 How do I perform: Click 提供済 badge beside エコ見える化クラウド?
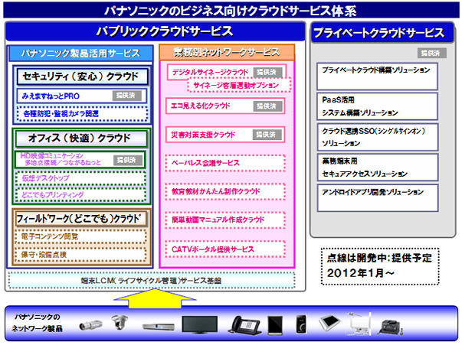pyautogui.click(x=267, y=106)
